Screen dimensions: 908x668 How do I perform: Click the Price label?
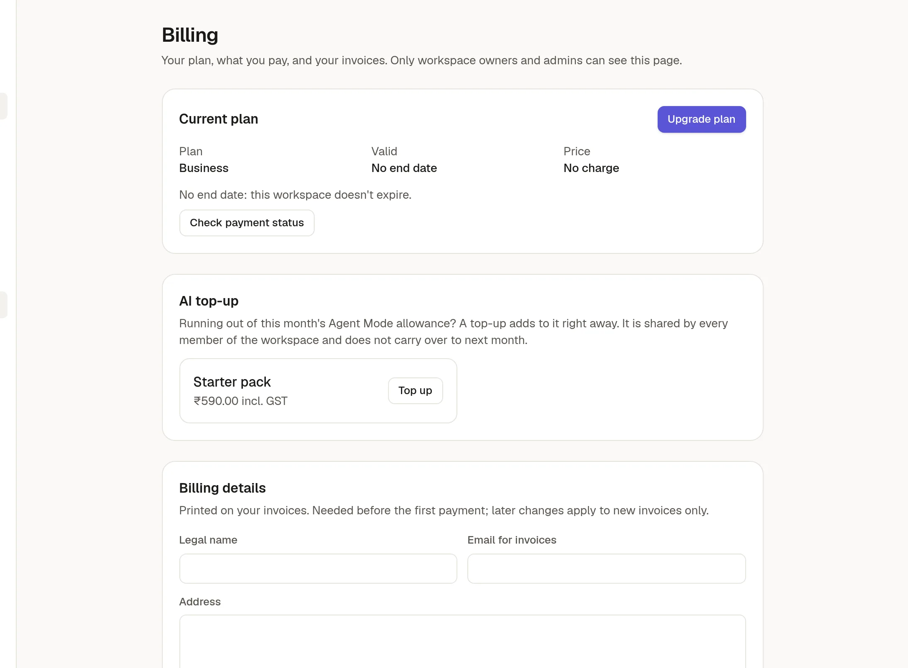[577, 151]
